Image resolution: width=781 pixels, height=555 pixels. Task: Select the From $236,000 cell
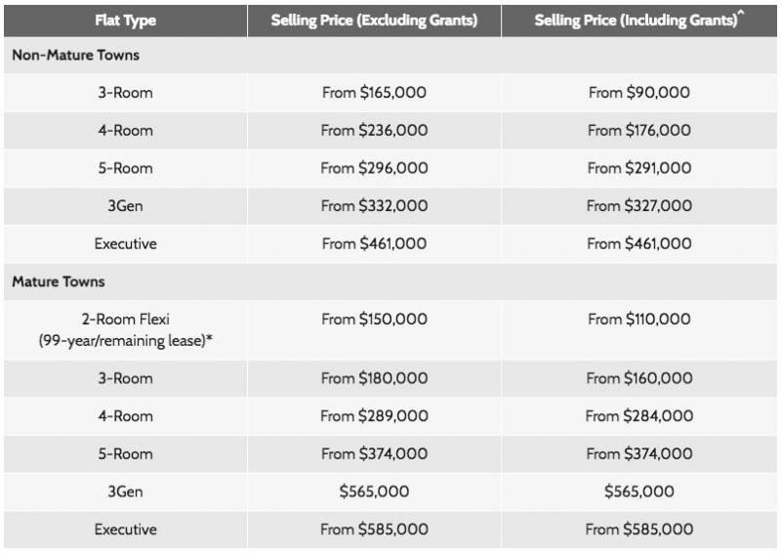pos(374,130)
